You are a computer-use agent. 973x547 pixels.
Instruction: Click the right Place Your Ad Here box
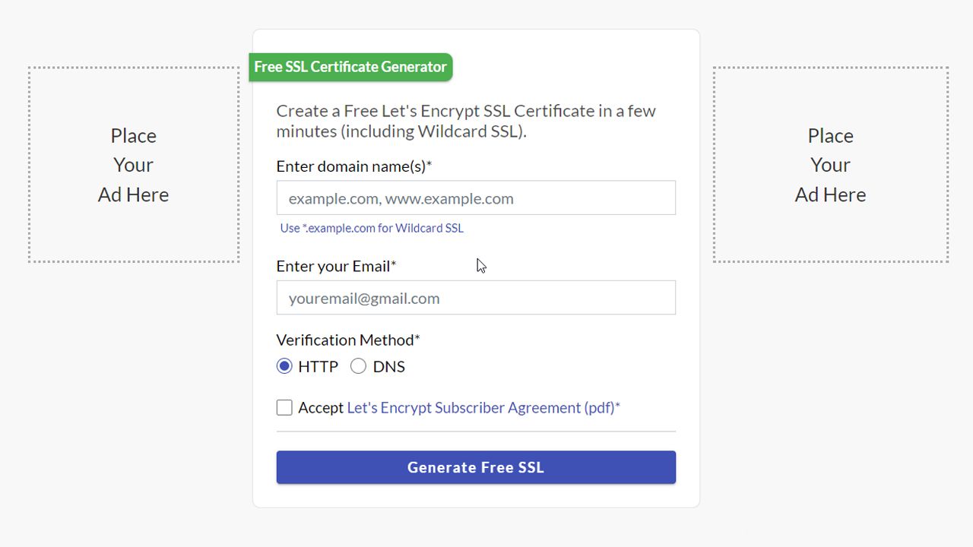coord(831,165)
